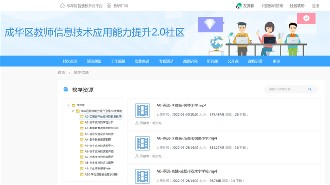The height and width of the screenshot is (185, 330).
Task: Click video thumbnail for A0-英语-肖婧-成都市双水小学校.mp4
Action: pyautogui.click(x=142, y=177)
